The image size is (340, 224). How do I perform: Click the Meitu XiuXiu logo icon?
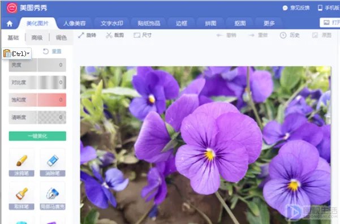12,8
